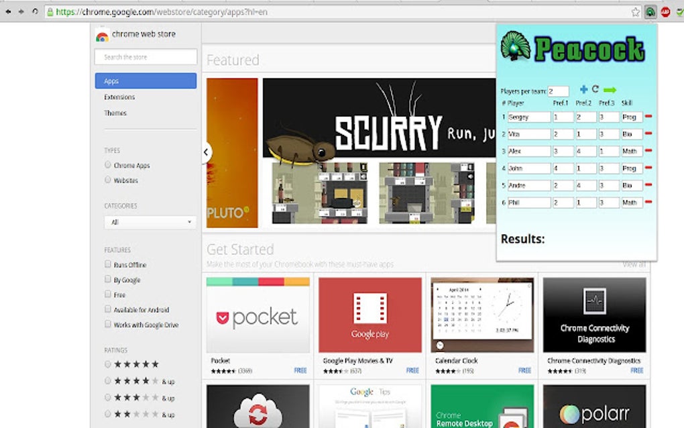Click the red Adblock extension icon
Image resolution: width=684 pixels, height=428 pixels.
point(665,12)
